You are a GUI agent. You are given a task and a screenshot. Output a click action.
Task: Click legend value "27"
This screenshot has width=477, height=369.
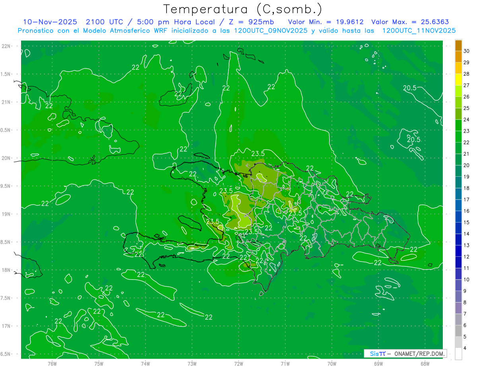(467, 85)
